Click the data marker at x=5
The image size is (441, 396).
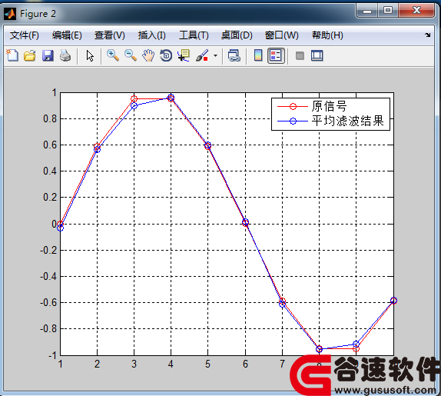208,145
